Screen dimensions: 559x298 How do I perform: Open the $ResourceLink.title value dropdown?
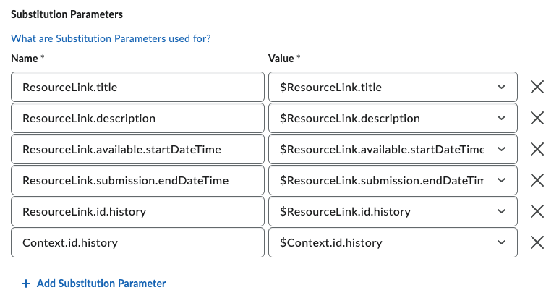pyautogui.click(x=393, y=87)
